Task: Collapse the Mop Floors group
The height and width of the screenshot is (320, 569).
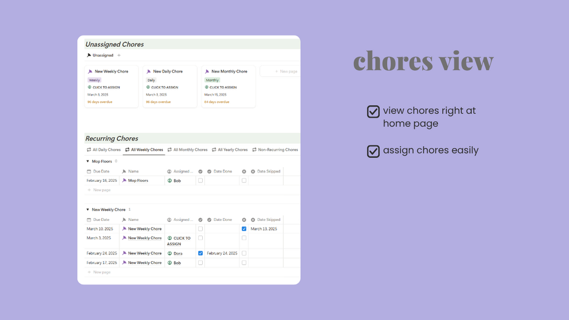Action: 87,161
